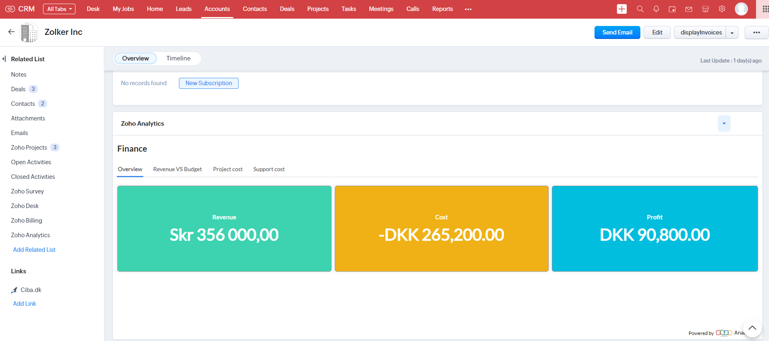Jump to Contacts related list

click(x=23, y=104)
